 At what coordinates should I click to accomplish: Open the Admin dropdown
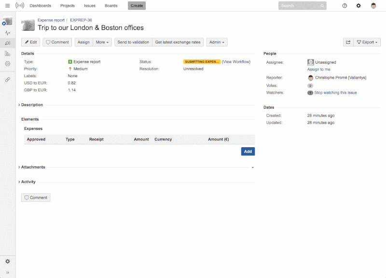217,42
